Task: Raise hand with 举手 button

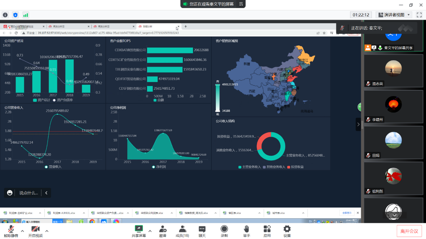Action: point(246,231)
